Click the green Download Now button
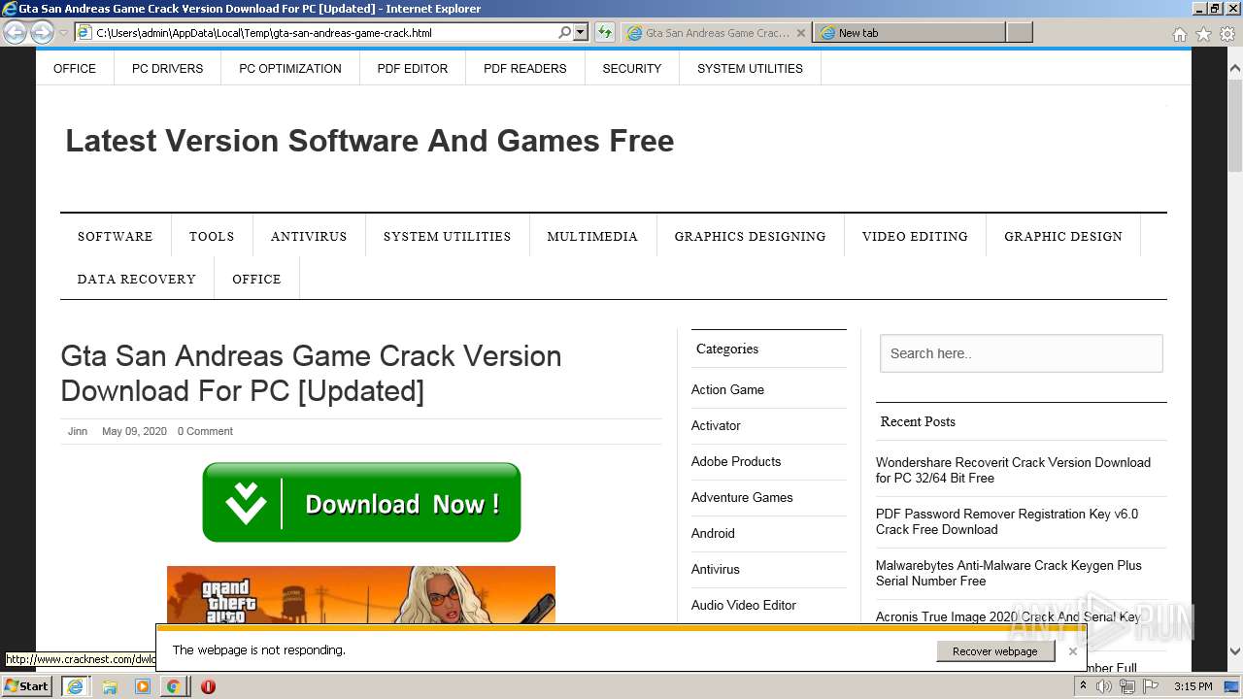 click(x=361, y=502)
